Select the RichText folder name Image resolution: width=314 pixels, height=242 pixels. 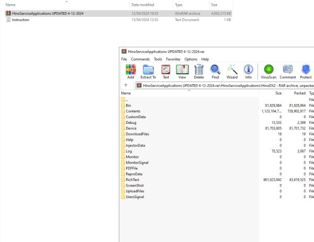[x=132, y=180]
